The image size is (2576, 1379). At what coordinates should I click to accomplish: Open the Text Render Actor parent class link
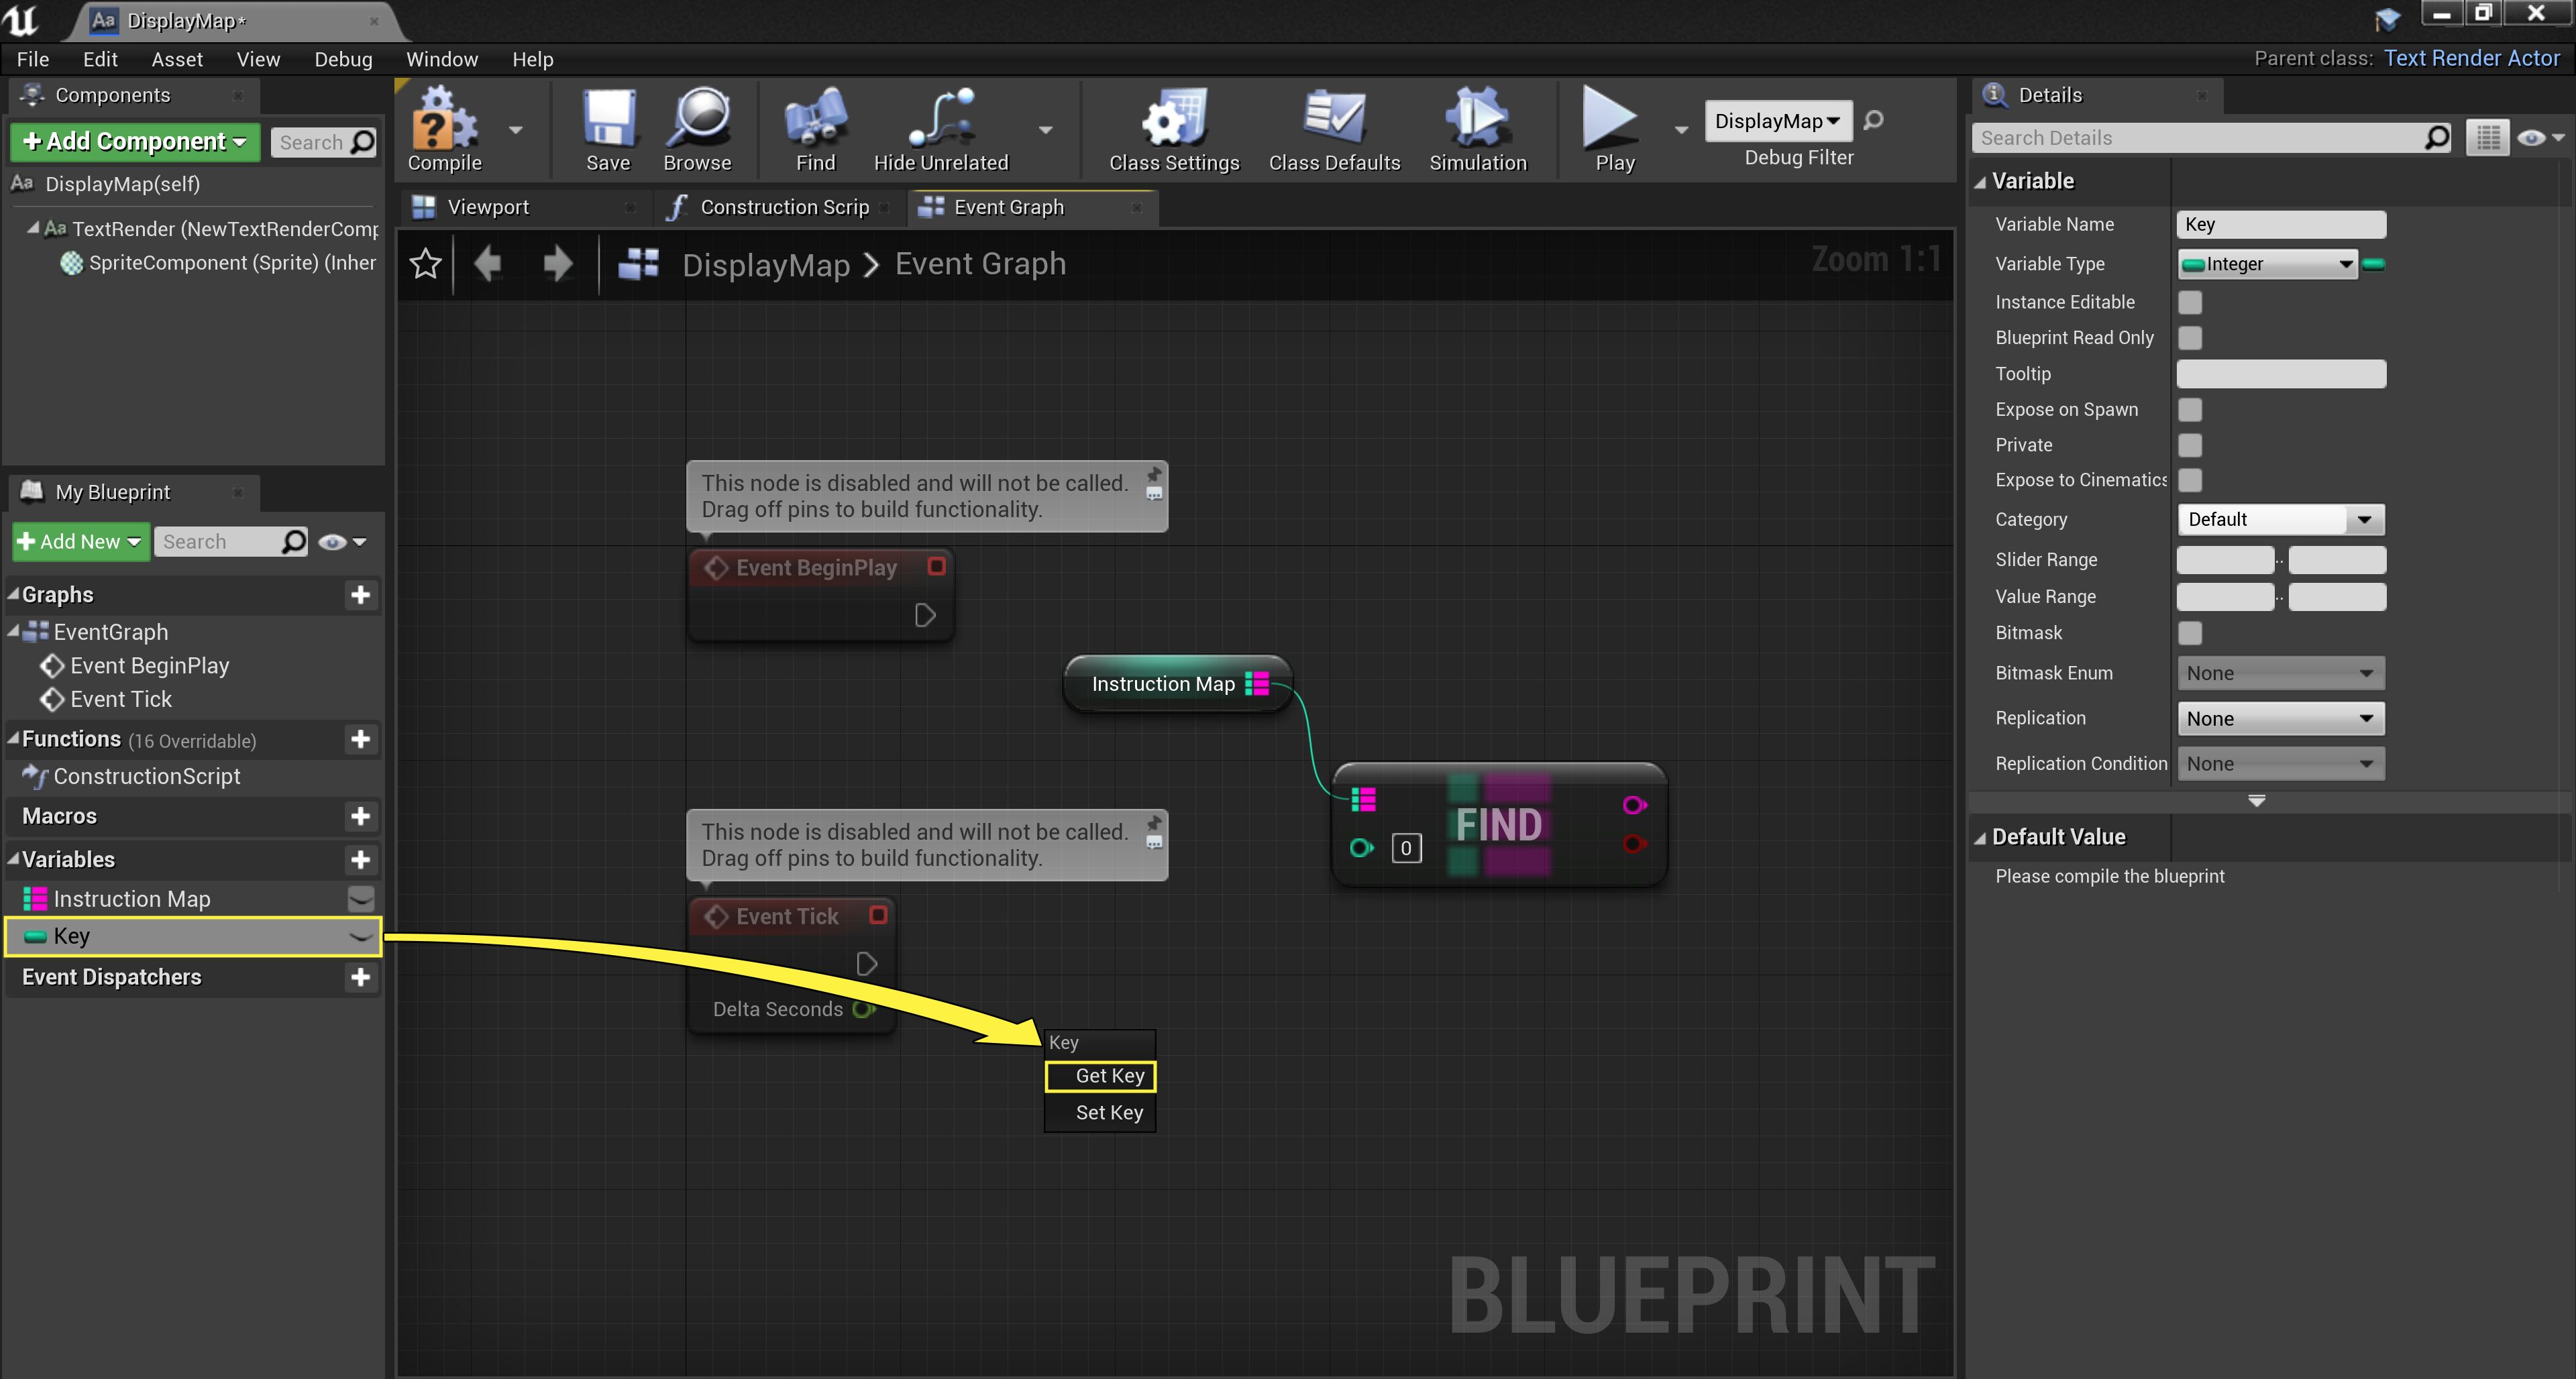pyautogui.click(x=2471, y=58)
